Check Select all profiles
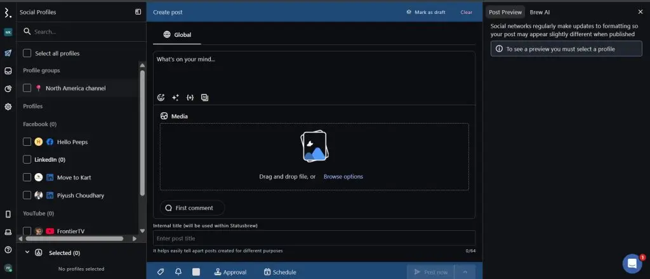Image resolution: width=650 pixels, height=279 pixels. pyautogui.click(x=27, y=53)
